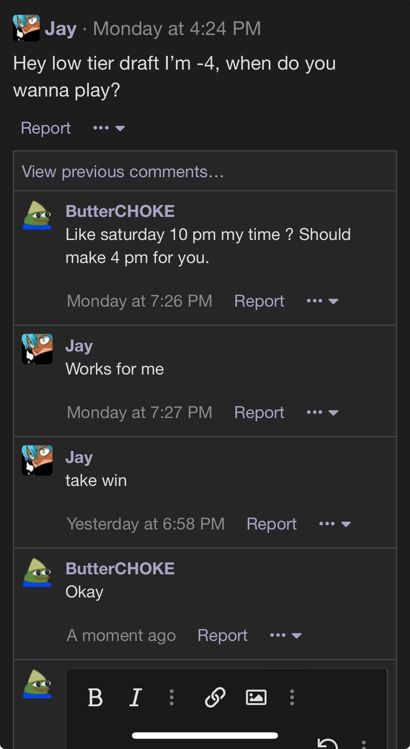Open ButterCHOKE's avatar on Saturday comment
The image size is (410, 749).
(x=37, y=216)
